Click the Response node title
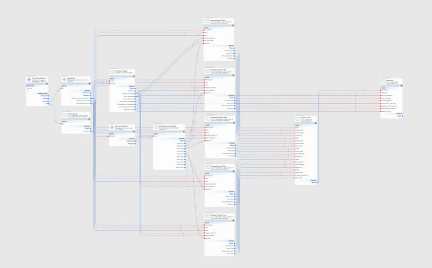The width and height of the screenshot is (432, 268). [390, 80]
